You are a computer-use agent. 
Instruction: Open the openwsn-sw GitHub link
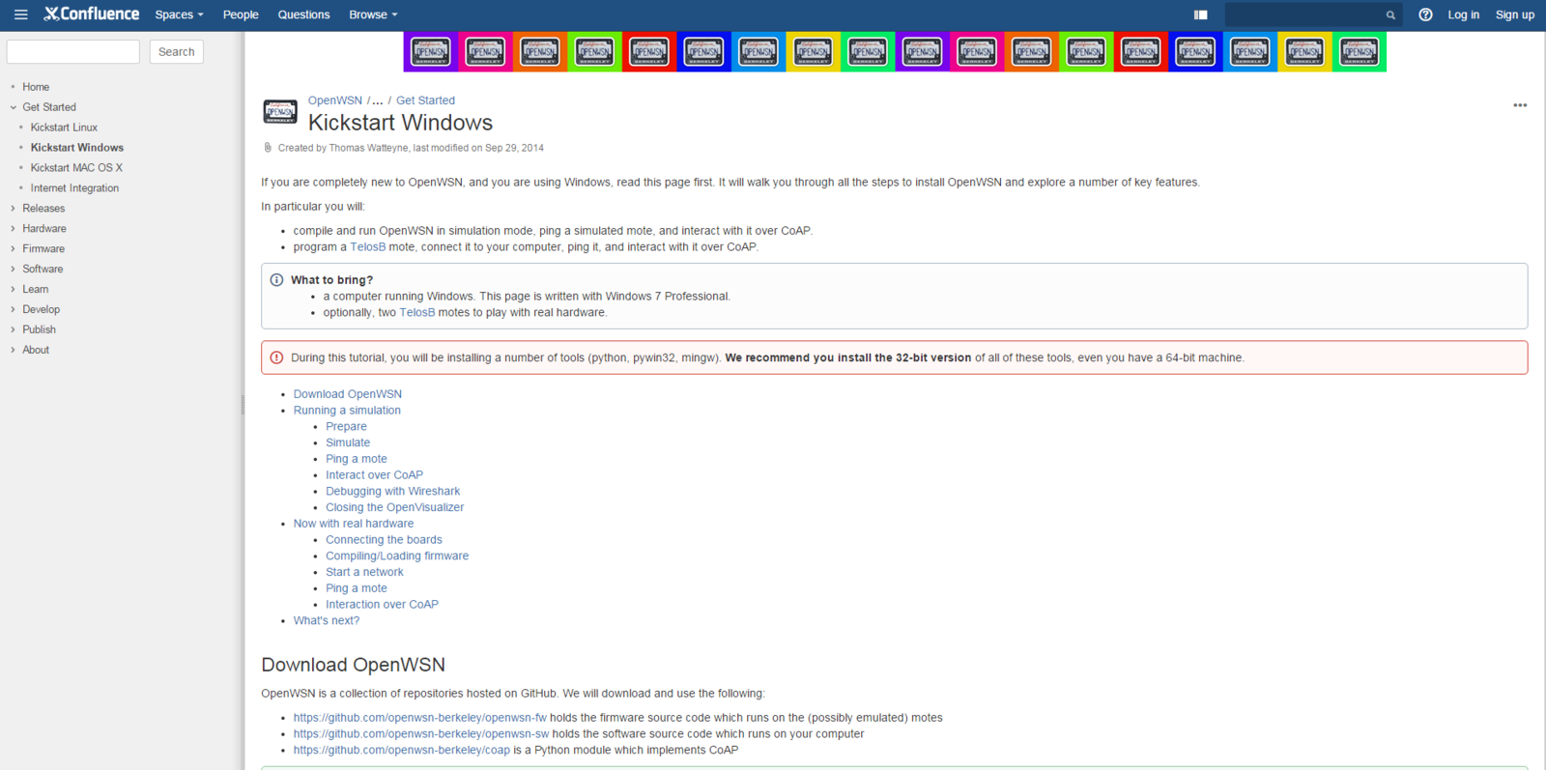pyautogui.click(x=421, y=734)
